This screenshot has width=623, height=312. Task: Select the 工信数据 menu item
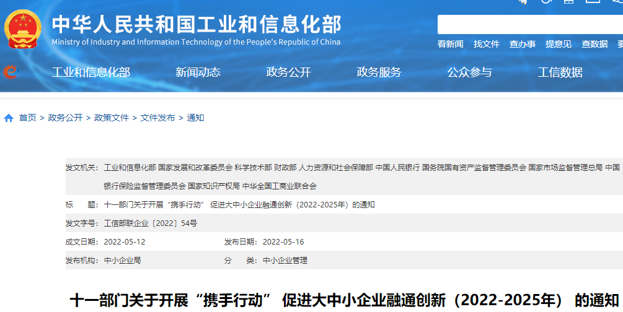click(560, 72)
